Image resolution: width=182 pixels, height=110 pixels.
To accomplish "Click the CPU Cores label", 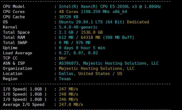I will click(14, 12).
